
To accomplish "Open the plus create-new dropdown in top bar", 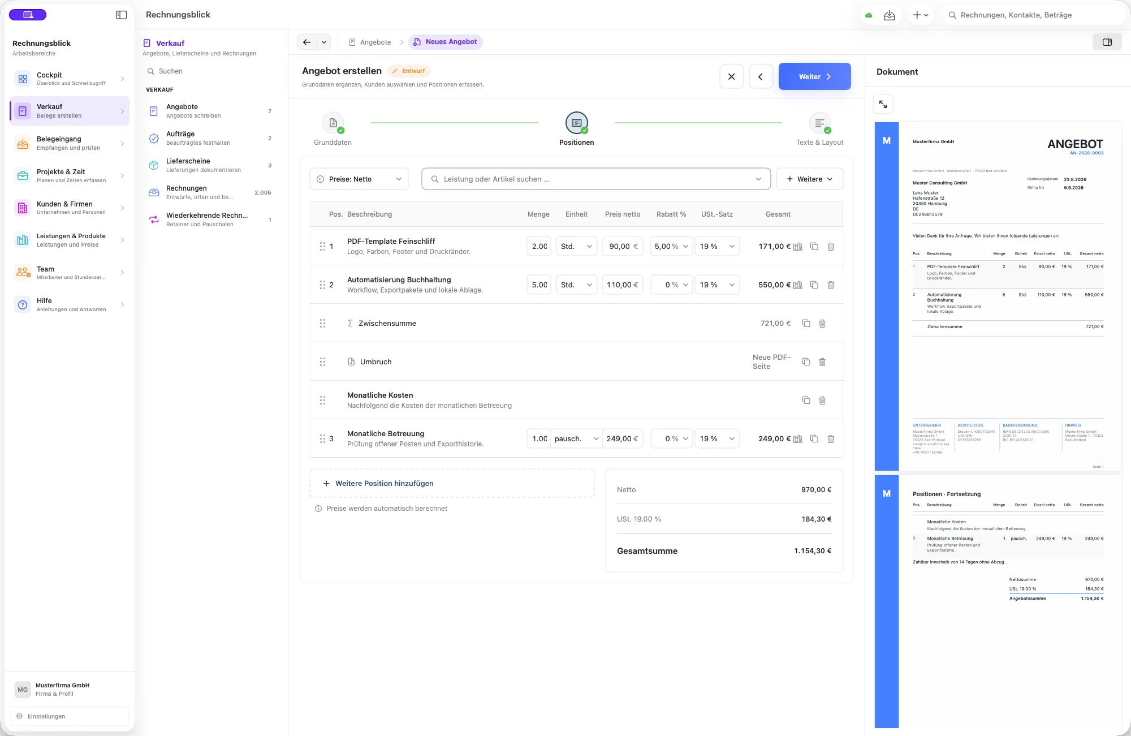I will point(921,15).
